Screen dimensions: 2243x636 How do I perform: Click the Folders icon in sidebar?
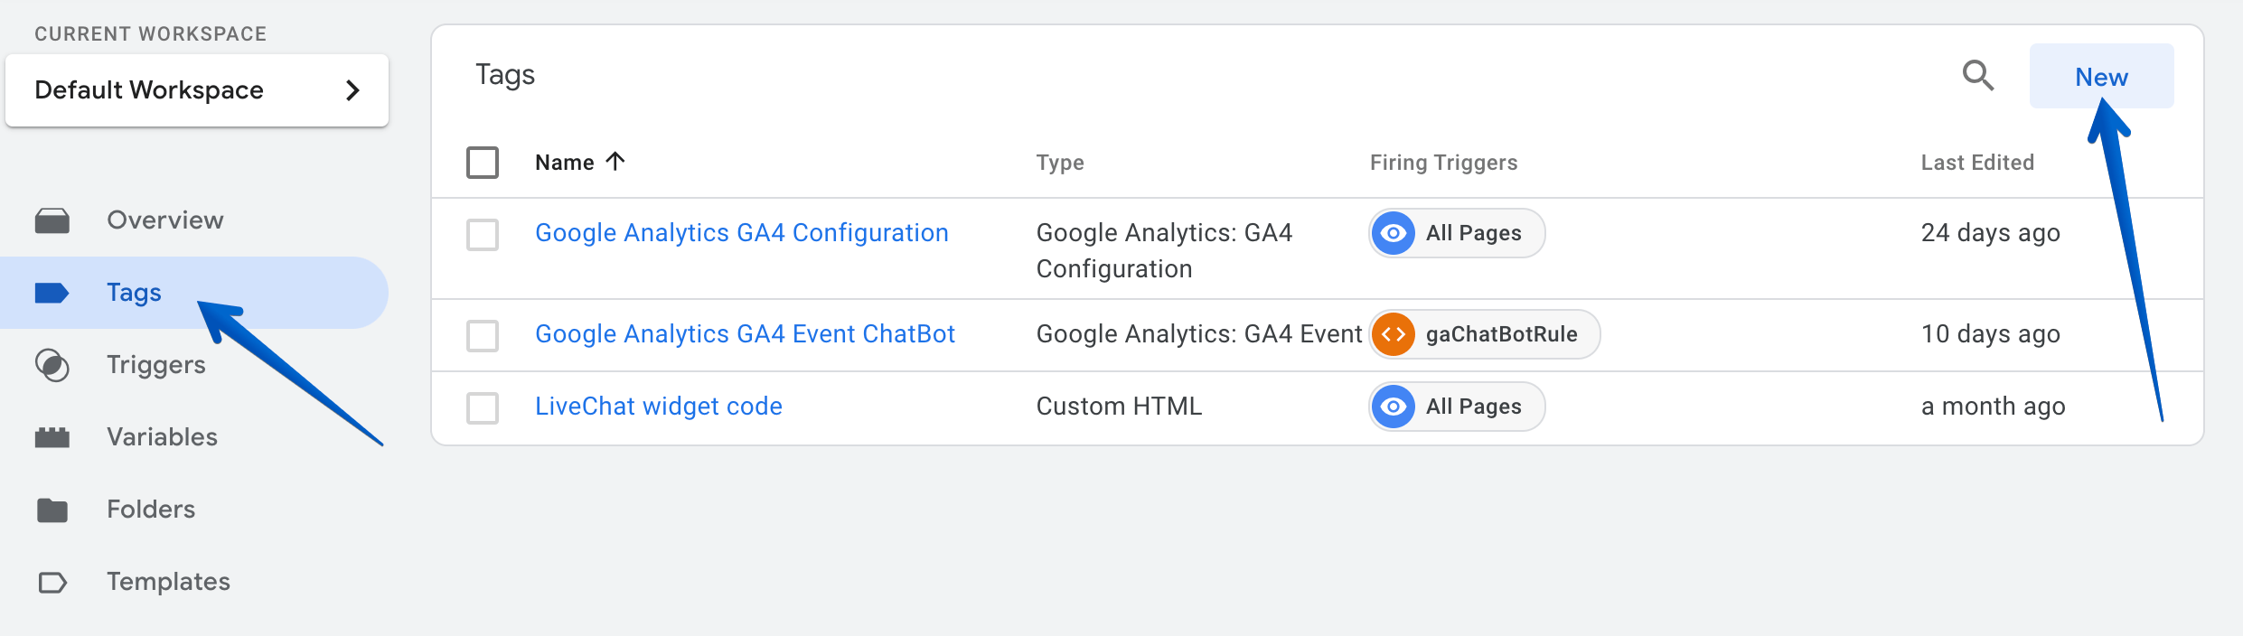coord(52,510)
